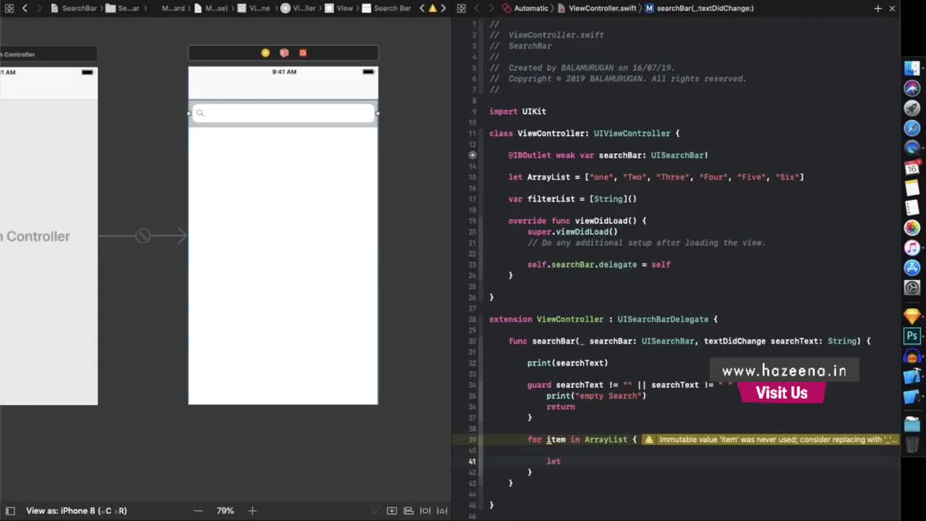Open the Resolve Auto Layout Issues menu
Image resolution: width=926 pixels, height=521 pixels.
(442, 511)
